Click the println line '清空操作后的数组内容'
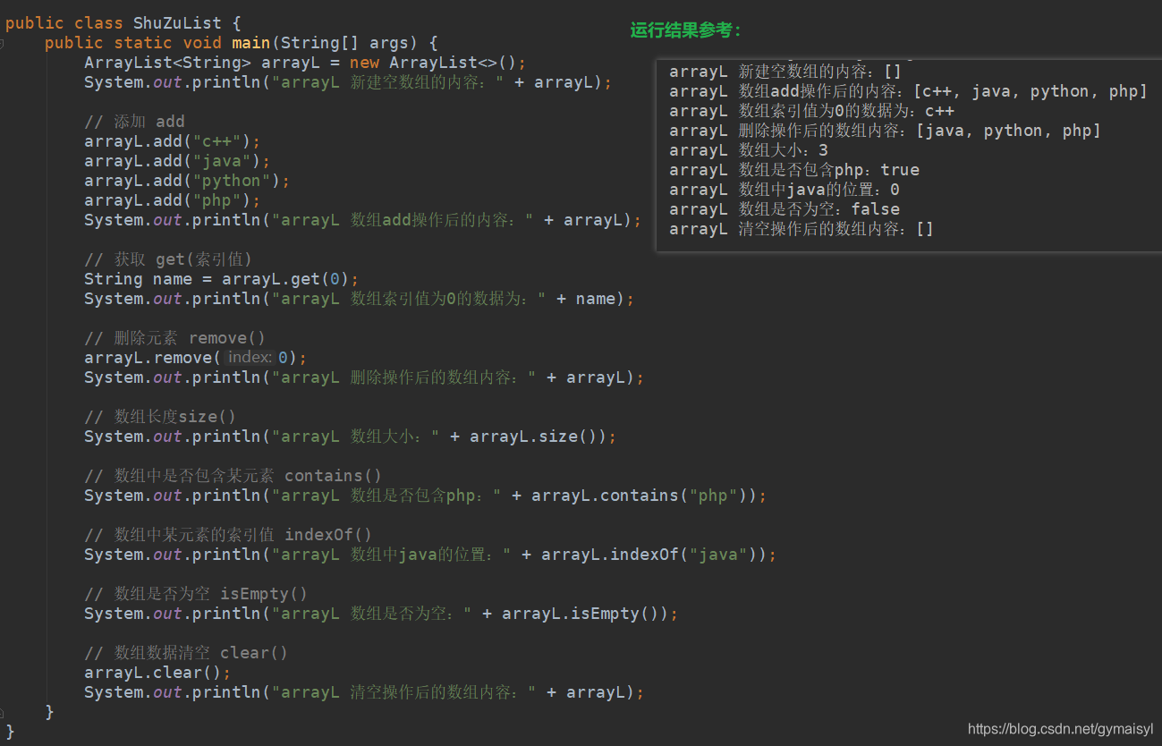Viewport: 1162px width, 746px height. tap(364, 692)
